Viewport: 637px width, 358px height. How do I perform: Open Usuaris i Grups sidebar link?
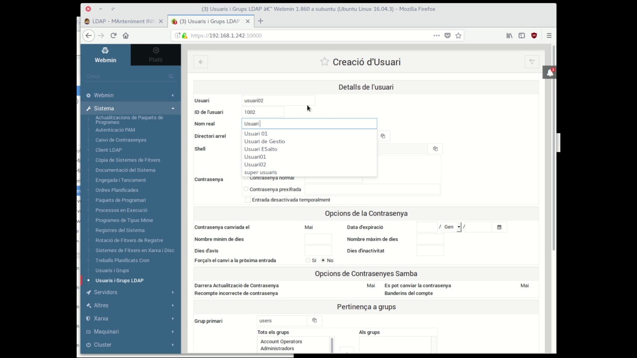point(112,270)
